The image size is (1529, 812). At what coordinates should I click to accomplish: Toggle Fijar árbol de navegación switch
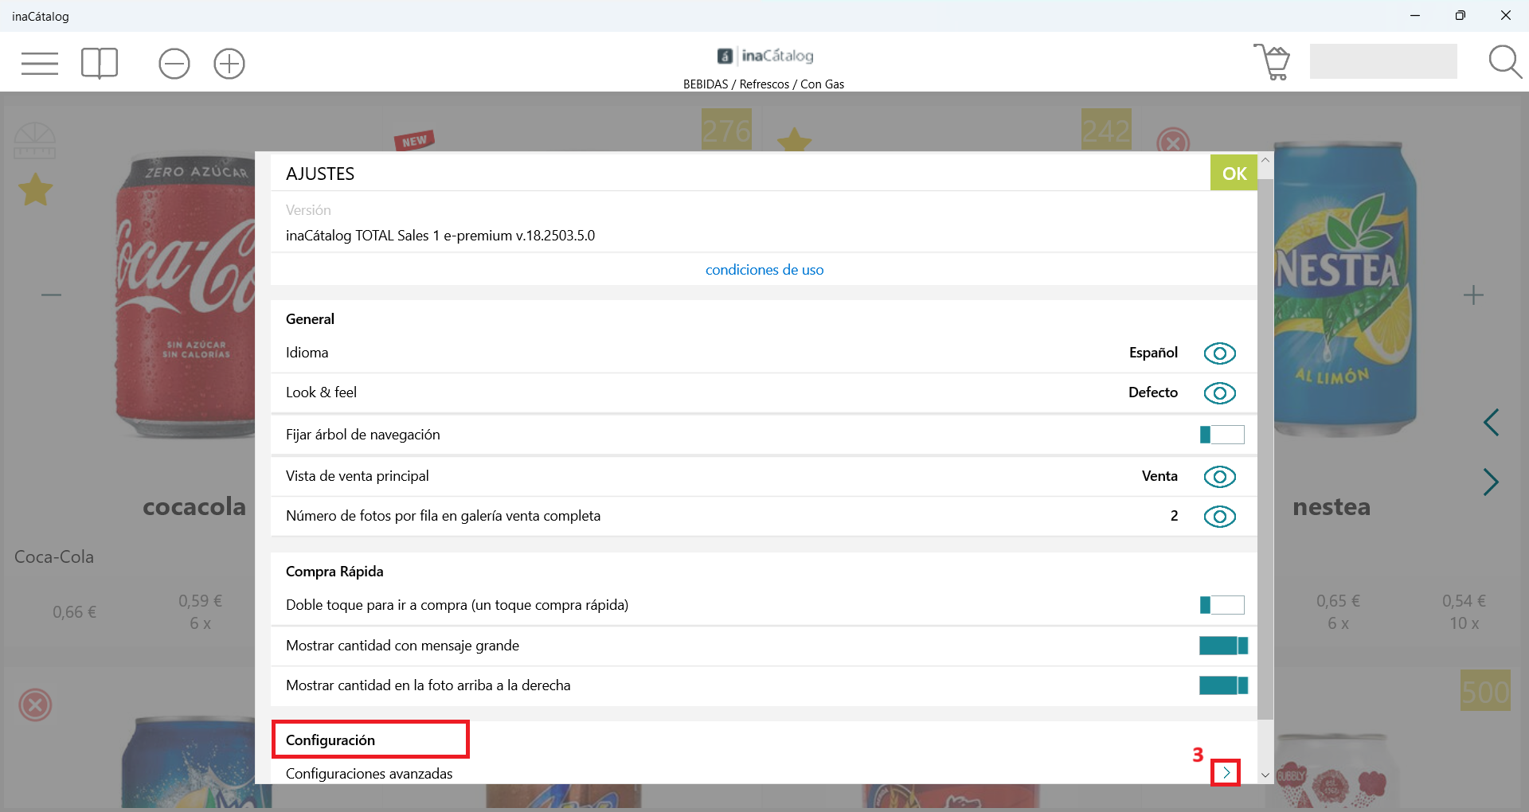1222,435
